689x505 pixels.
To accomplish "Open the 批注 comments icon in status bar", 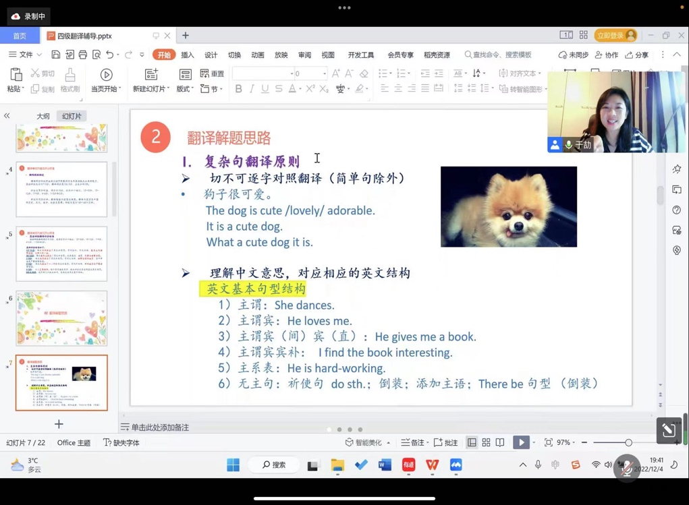I will (x=445, y=443).
